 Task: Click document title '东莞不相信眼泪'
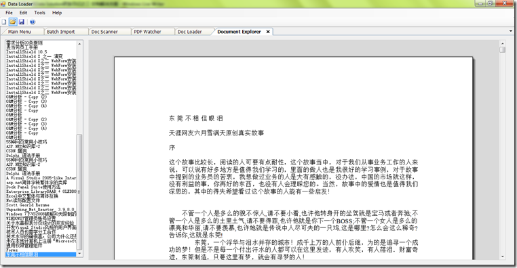(x=196, y=118)
